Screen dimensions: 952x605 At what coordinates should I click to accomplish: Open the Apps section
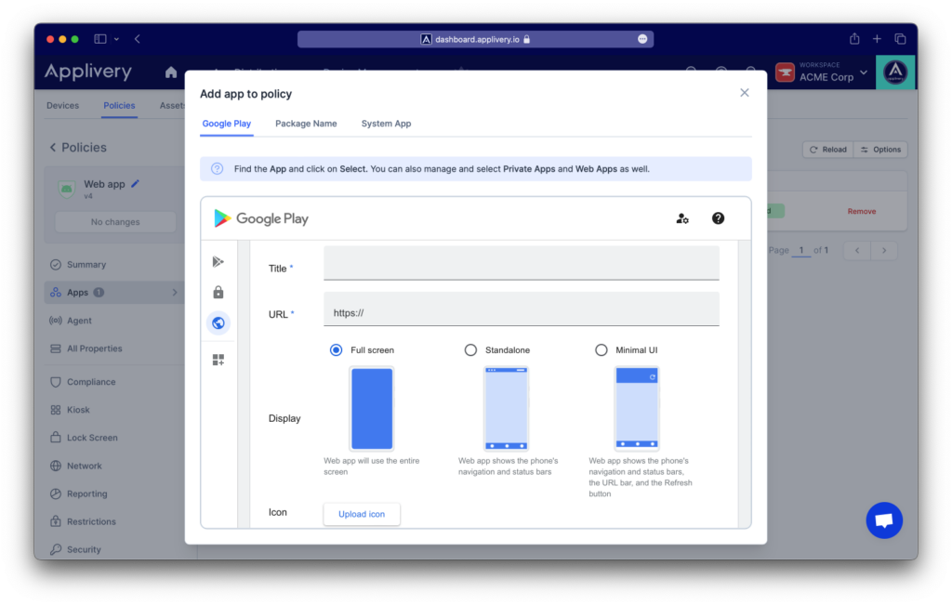(114, 293)
